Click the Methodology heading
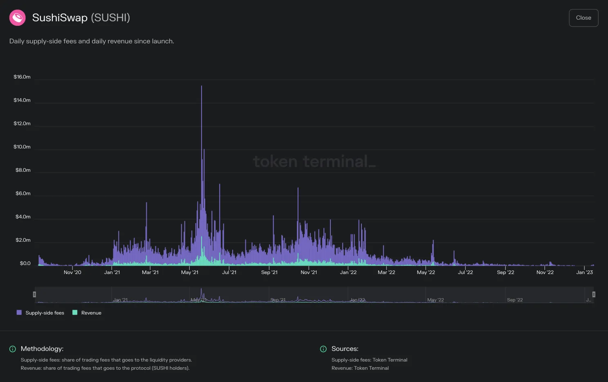The width and height of the screenshot is (608, 382). tap(42, 349)
